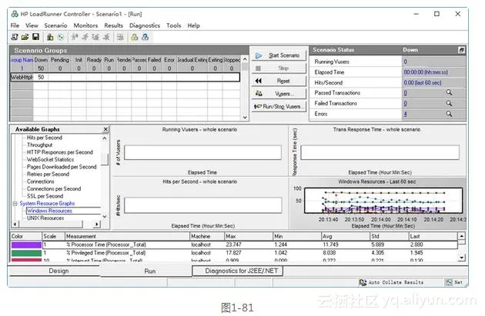Open the Help menu
The height and width of the screenshot is (316, 485).
click(194, 25)
